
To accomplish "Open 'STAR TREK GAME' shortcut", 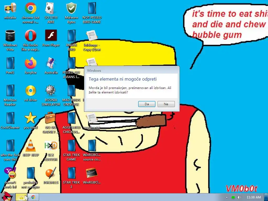I will [71, 150].
